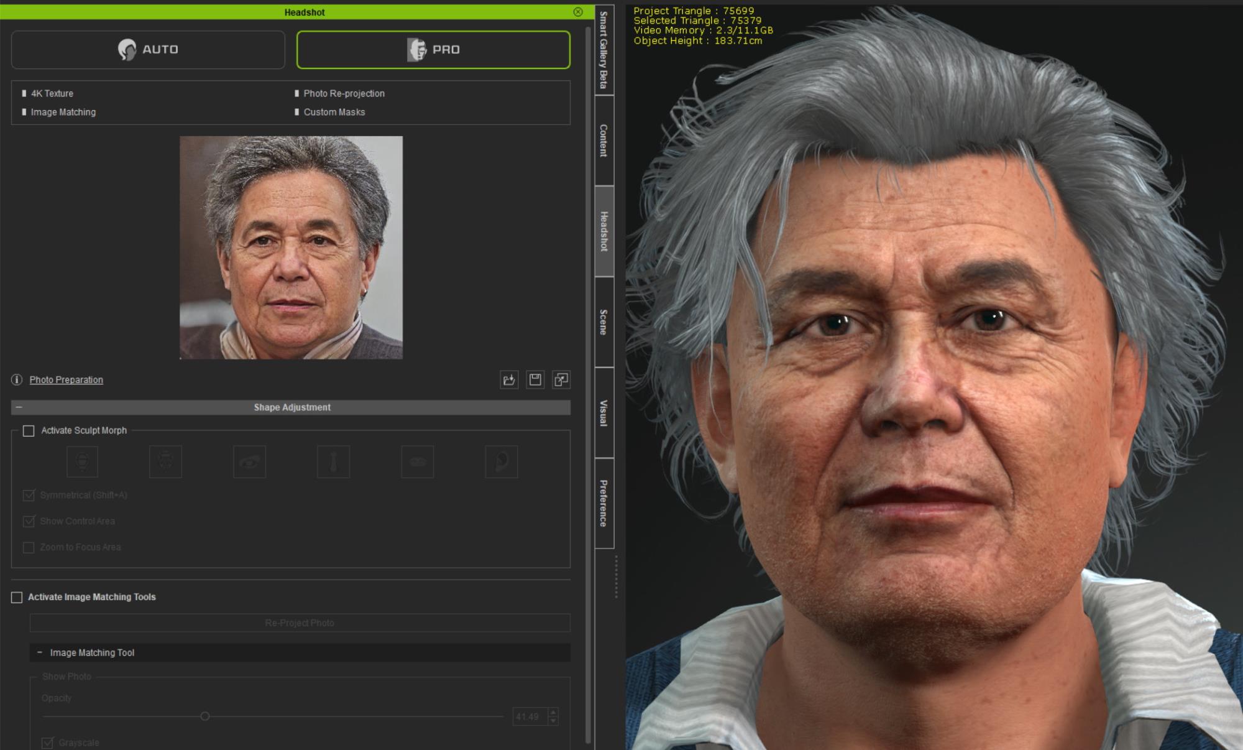Open the Visual side tab
The image size is (1243, 750).
click(x=603, y=413)
